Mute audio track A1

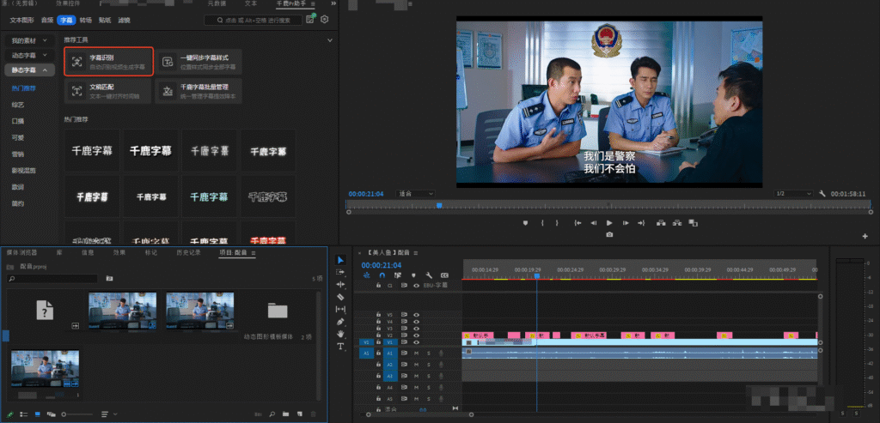416,354
